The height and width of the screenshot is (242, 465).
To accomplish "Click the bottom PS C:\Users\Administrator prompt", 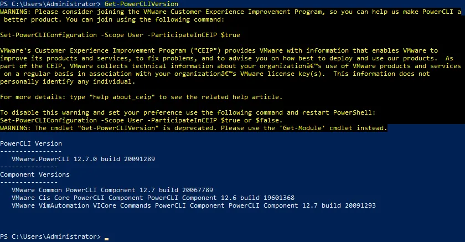I will (x=50, y=237).
